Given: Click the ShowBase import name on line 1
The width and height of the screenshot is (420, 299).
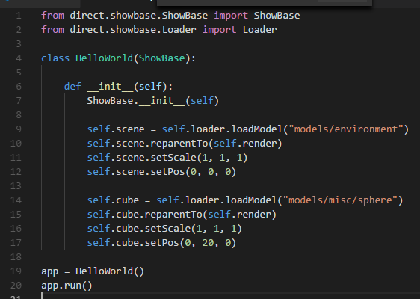Looking at the screenshot, I should 277,16.
